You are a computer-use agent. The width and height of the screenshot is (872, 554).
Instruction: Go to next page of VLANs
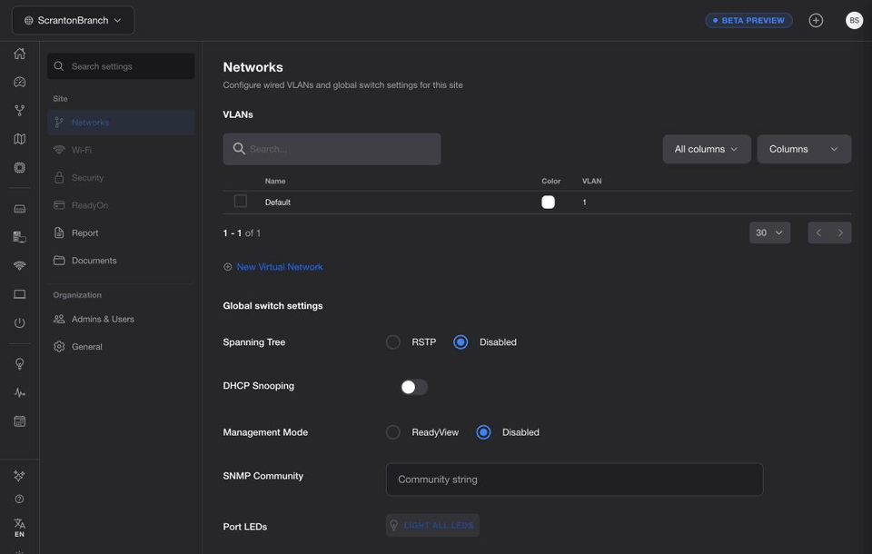click(840, 232)
